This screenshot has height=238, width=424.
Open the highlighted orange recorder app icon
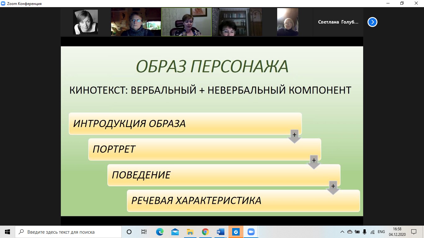coord(236,232)
